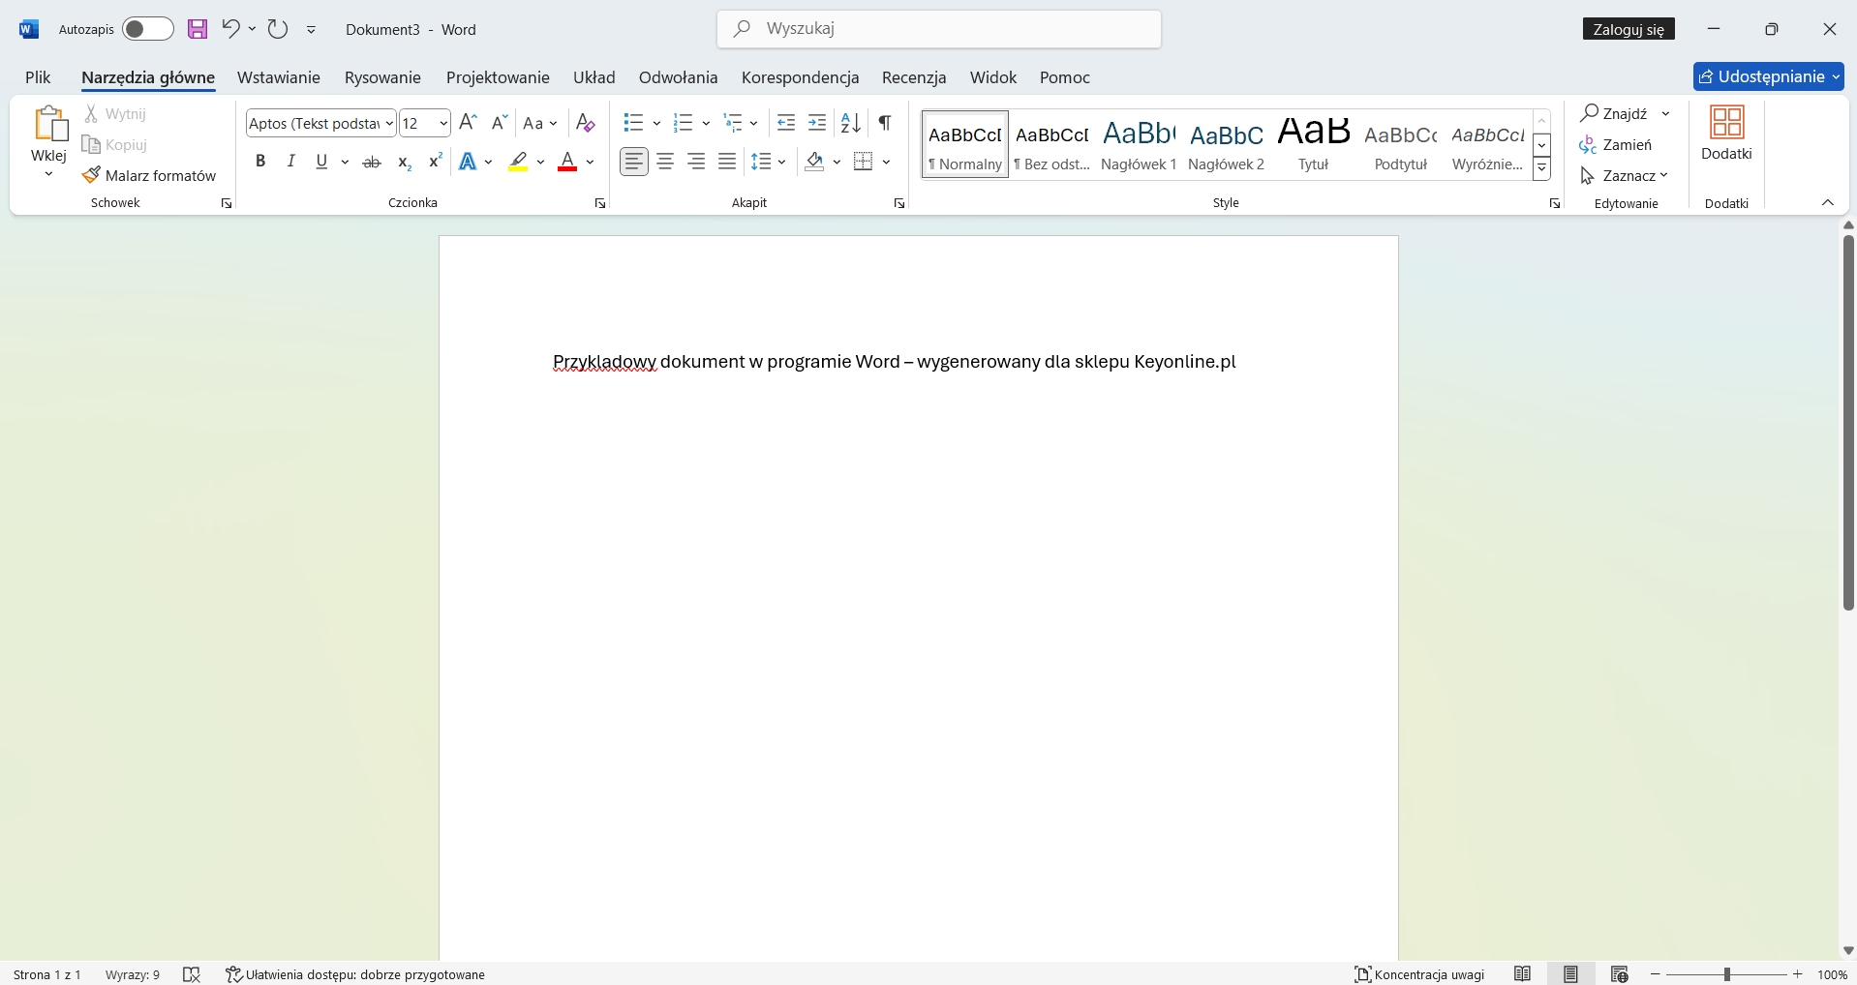The height and width of the screenshot is (985, 1857).
Task: Click the Zamień replace button
Action: [x=1615, y=144]
